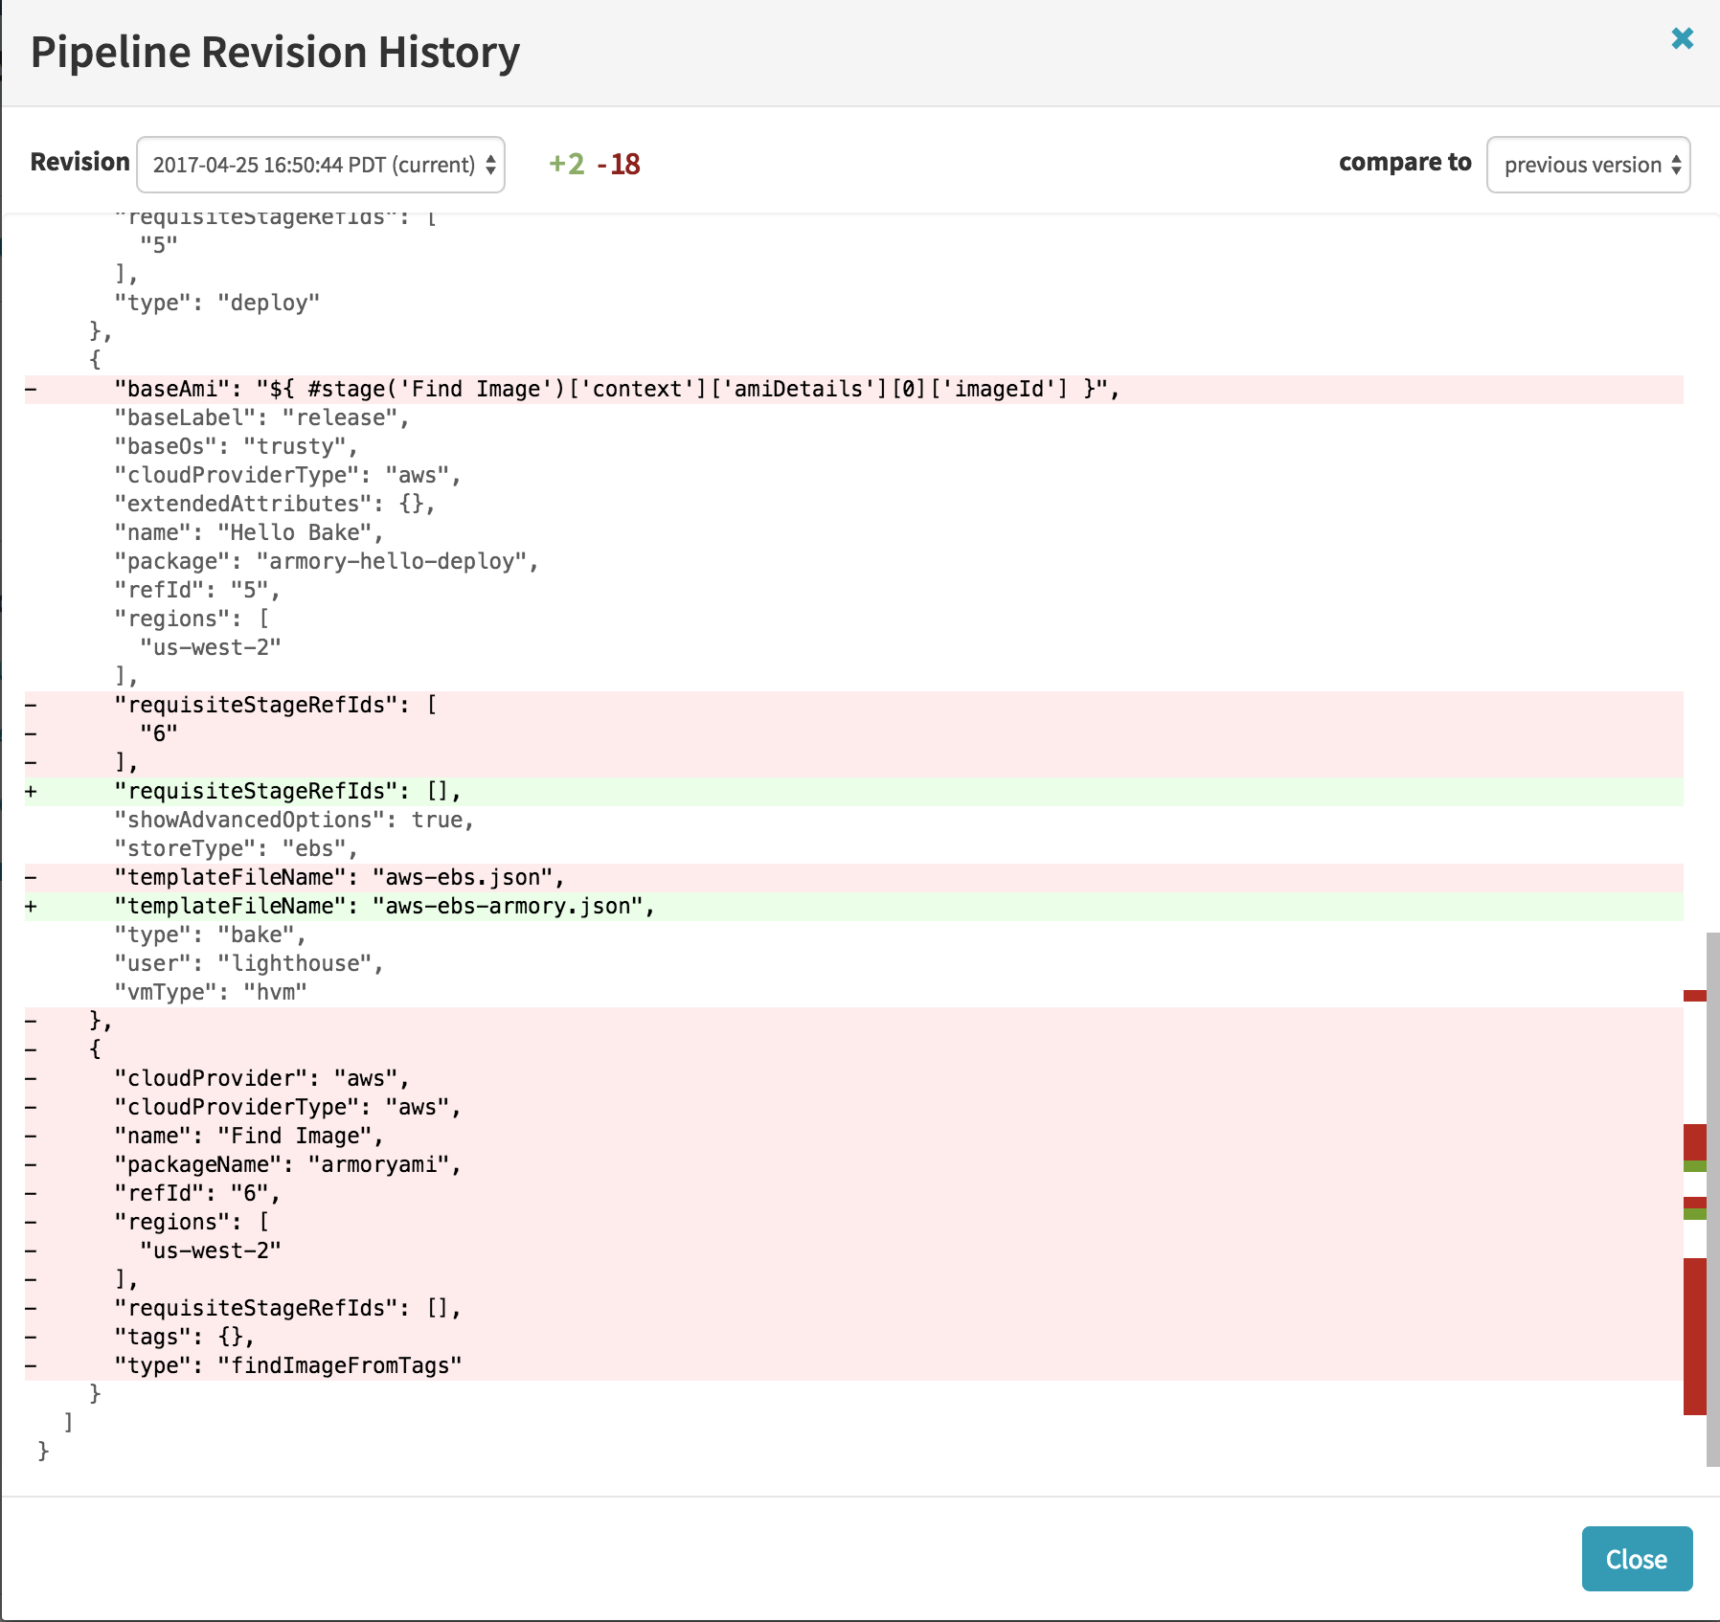Click the minus marker beside packageName armoryami
Image resolution: width=1720 pixels, height=1622 pixels.
click(x=32, y=1165)
